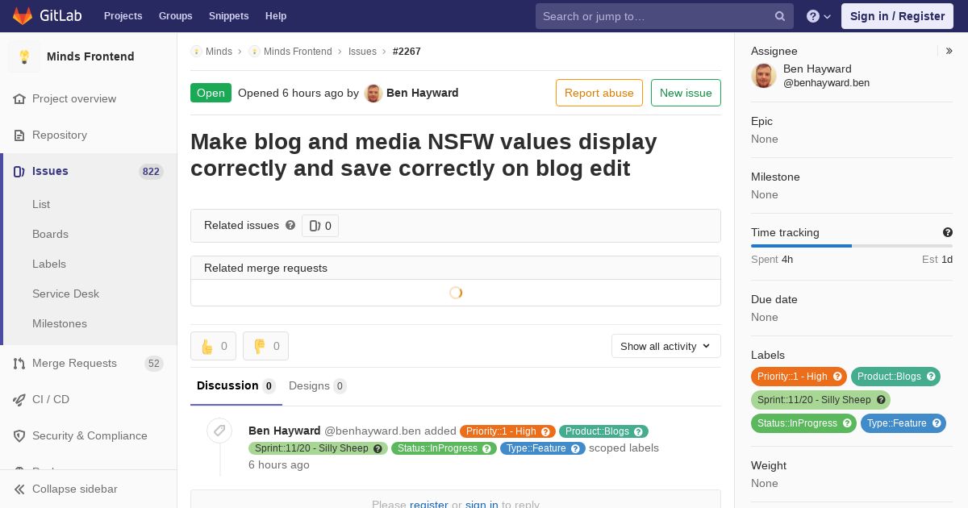968x508 pixels.
Task: Click the thumbs down emoji button
Action: pyautogui.click(x=265, y=346)
